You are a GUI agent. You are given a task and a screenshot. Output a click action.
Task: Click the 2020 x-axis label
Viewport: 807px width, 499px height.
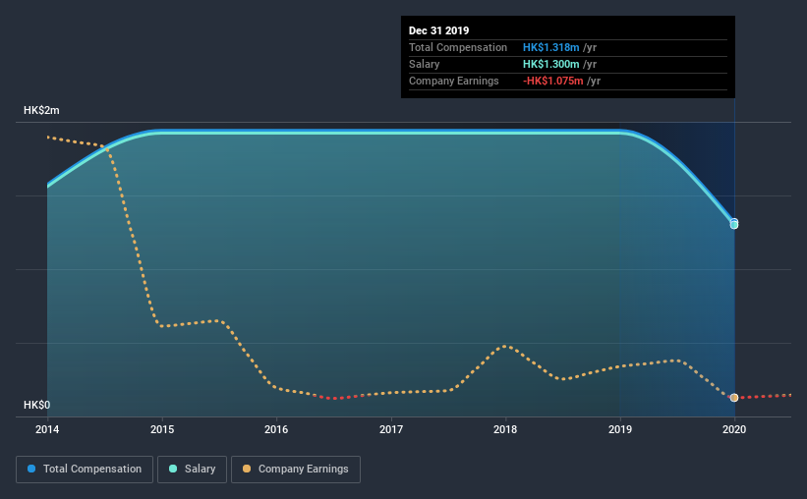[x=734, y=429]
